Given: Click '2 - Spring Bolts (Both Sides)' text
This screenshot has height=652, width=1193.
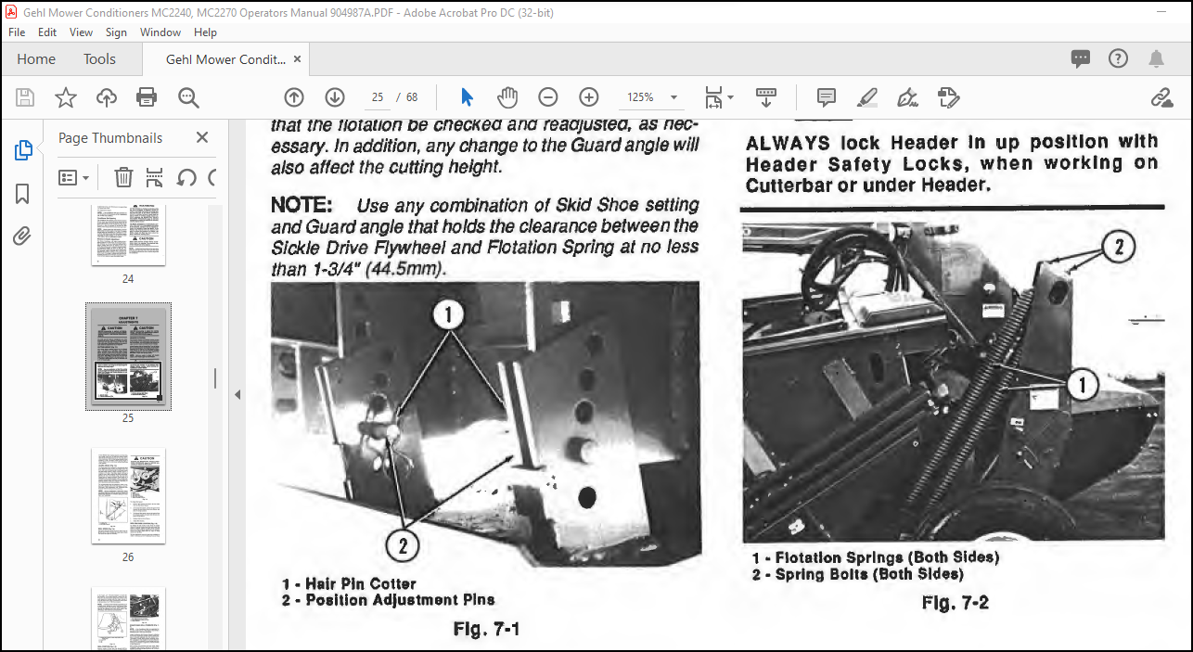Looking at the screenshot, I should pyautogui.click(x=857, y=573).
